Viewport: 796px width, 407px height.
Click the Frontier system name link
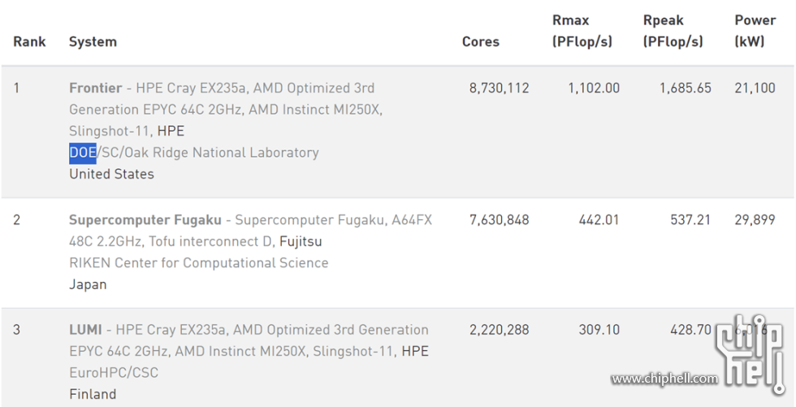[95, 88]
